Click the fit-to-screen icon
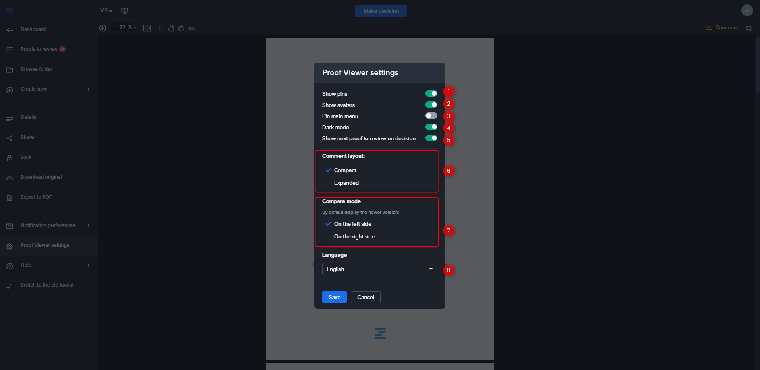 pyautogui.click(x=147, y=28)
